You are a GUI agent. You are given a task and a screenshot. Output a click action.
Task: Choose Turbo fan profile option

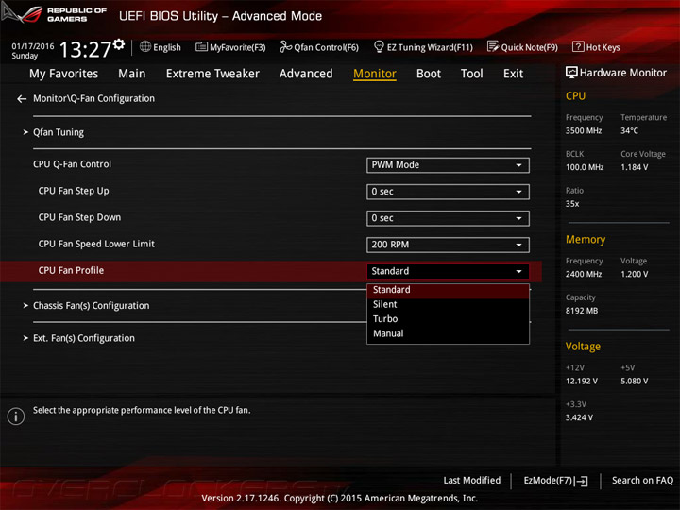click(448, 319)
